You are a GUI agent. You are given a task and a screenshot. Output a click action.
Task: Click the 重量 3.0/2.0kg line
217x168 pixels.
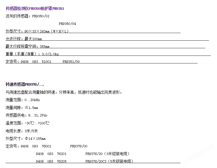click(32, 54)
